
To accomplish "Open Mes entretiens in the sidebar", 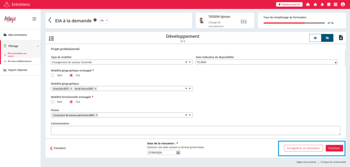I will click(x=17, y=35).
